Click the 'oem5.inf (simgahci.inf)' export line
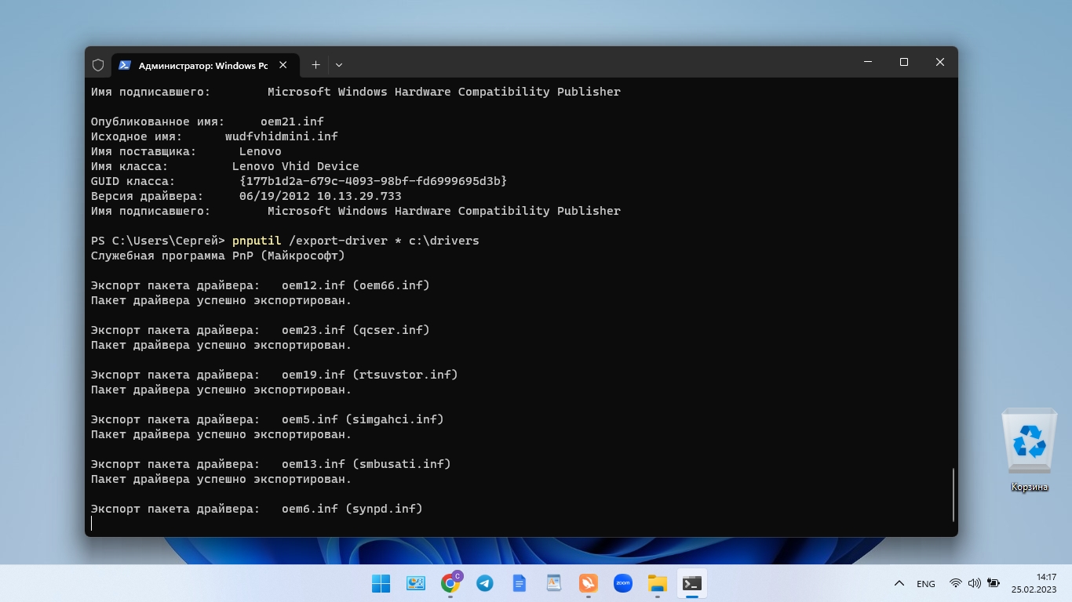The height and width of the screenshot is (602, 1072). [x=268, y=419]
